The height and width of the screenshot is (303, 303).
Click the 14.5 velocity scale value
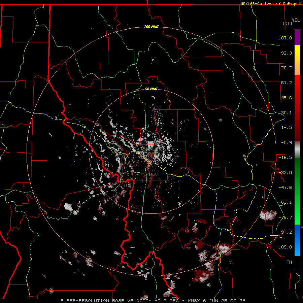coord(287,128)
